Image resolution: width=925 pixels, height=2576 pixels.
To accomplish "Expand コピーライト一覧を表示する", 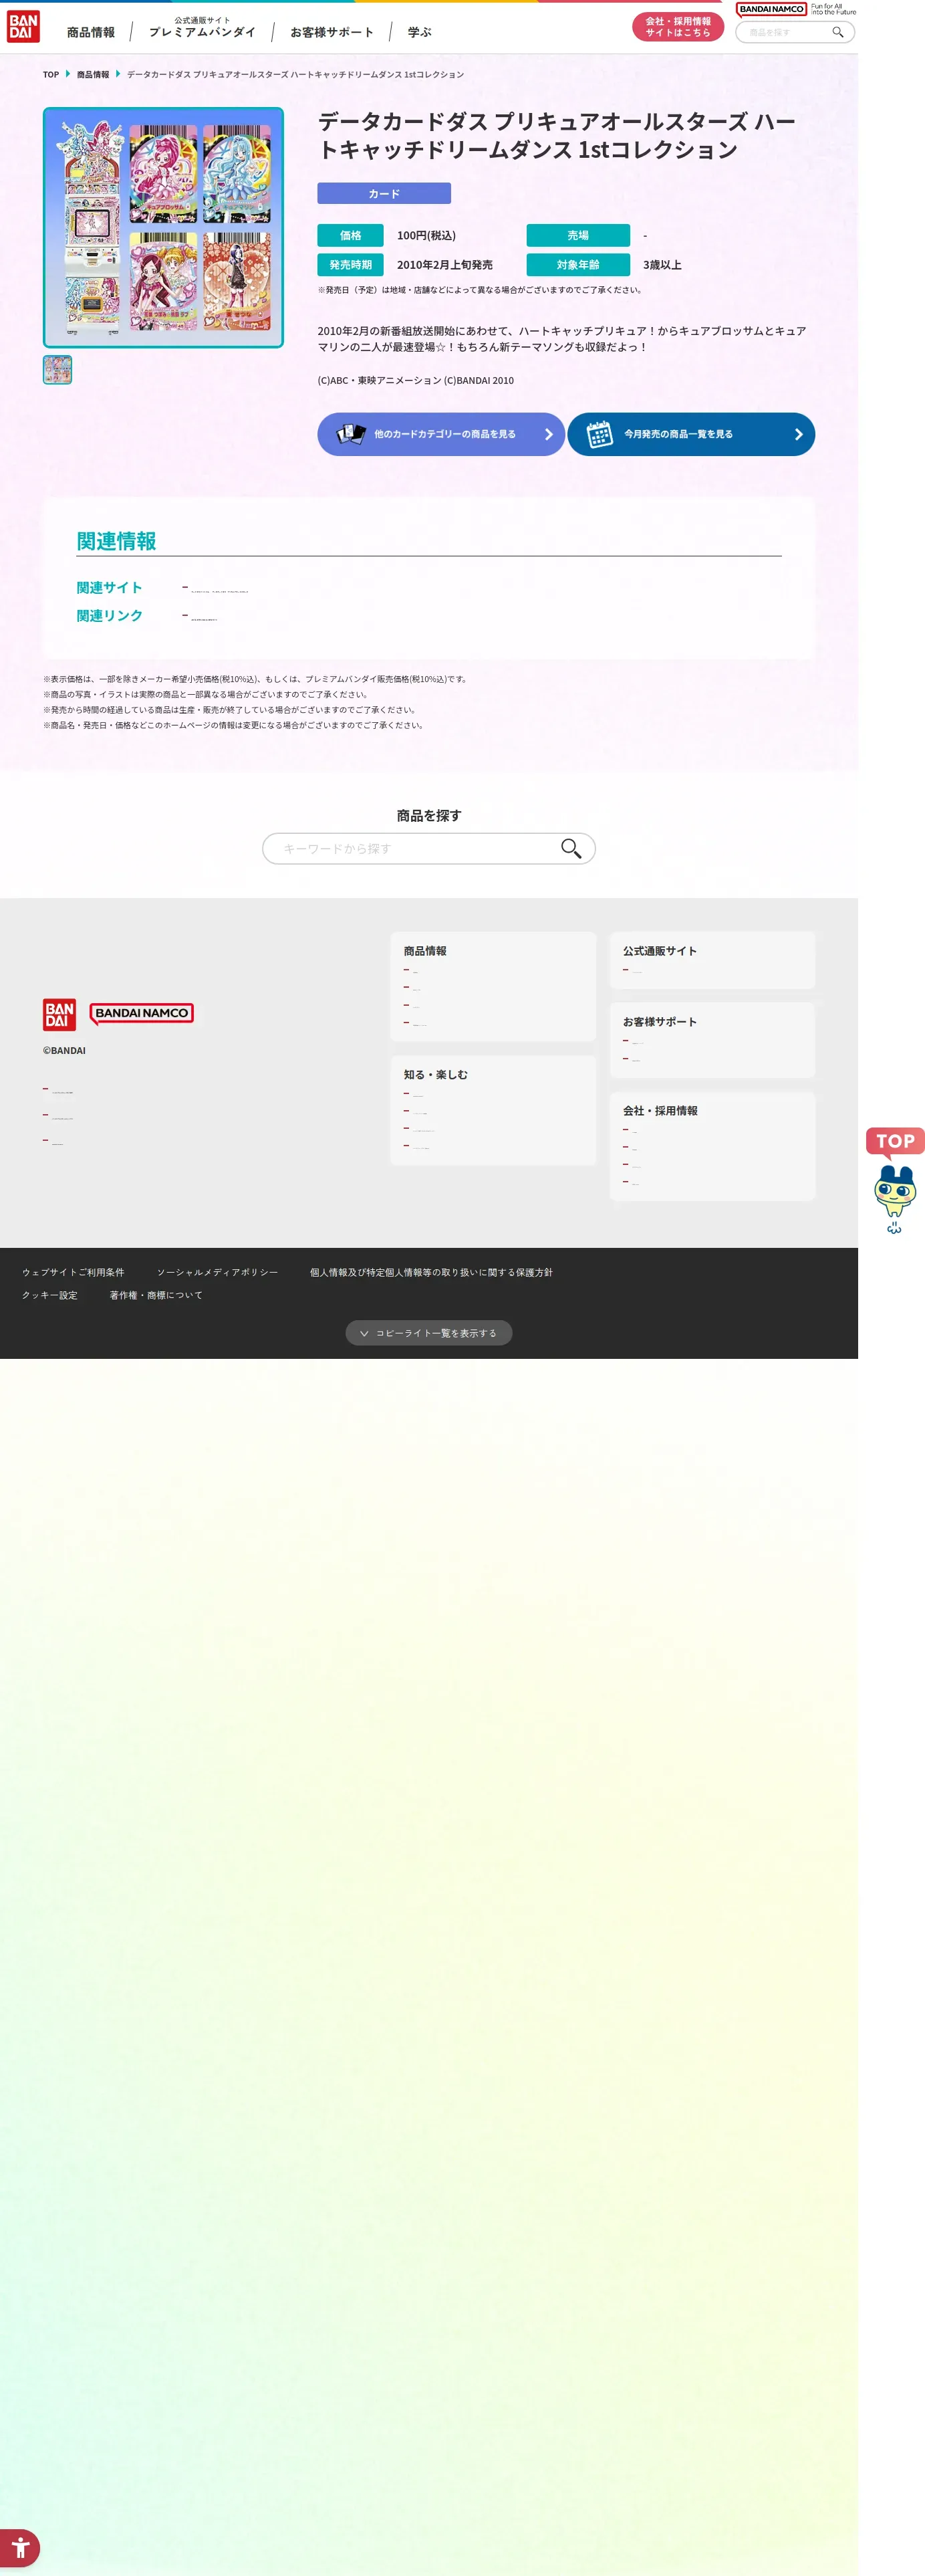I will [x=428, y=1333].
